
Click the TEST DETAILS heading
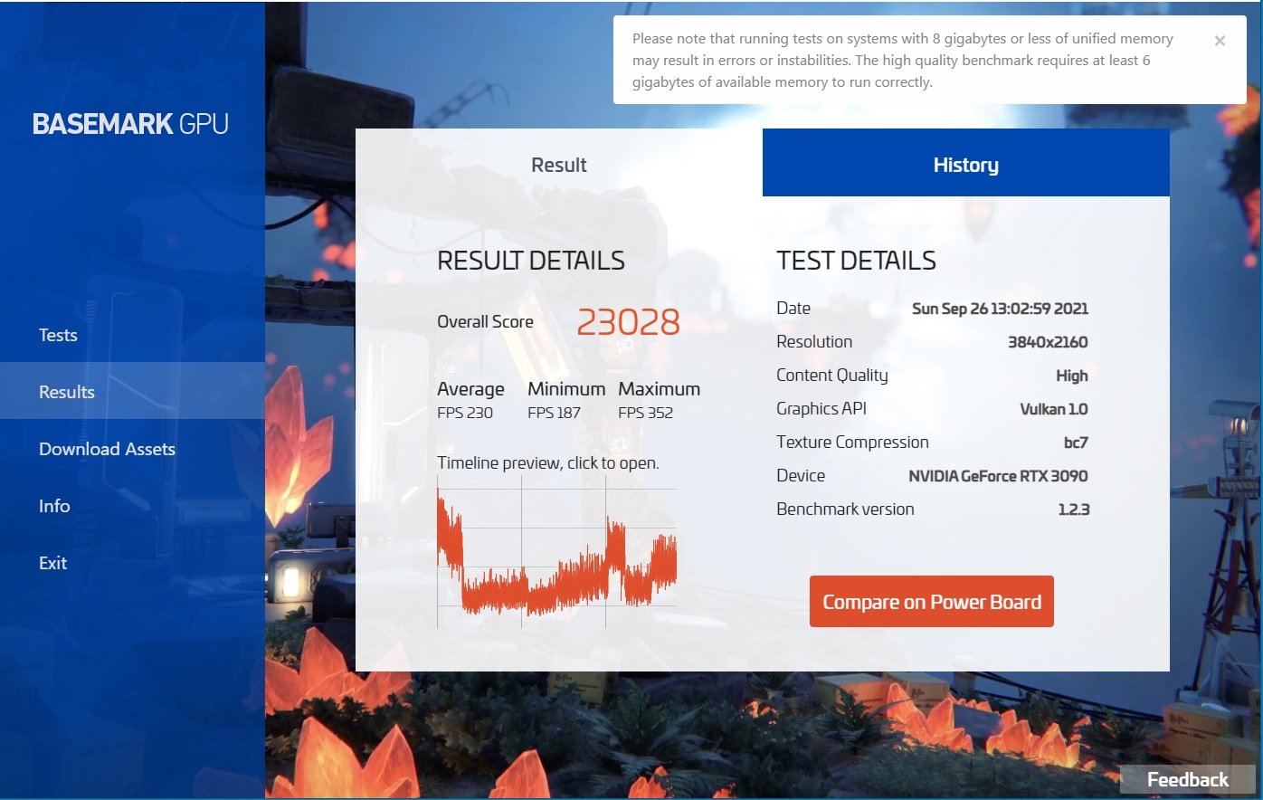coord(856,261)
